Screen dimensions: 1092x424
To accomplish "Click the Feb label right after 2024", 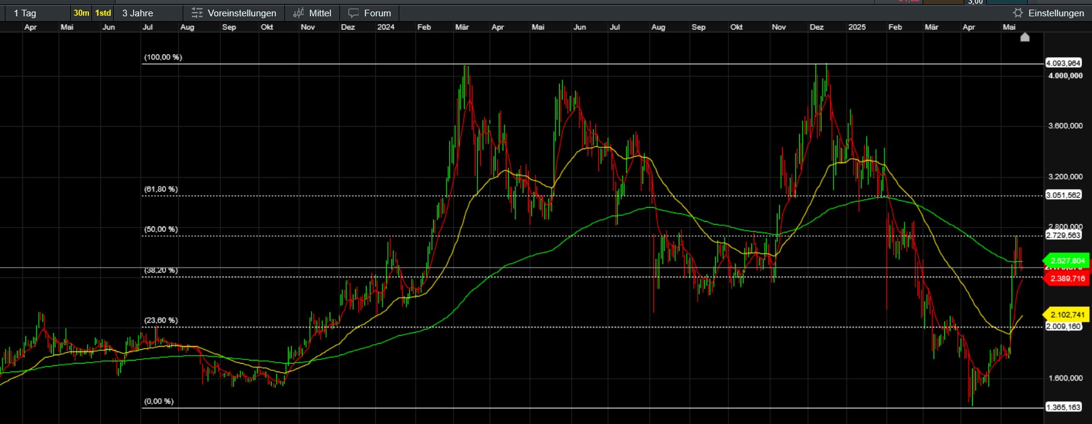I will [x=424, y=27].
